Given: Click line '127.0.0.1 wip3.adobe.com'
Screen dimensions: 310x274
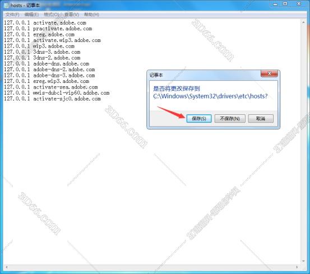Looking at the screenshot, I should 39,46.
